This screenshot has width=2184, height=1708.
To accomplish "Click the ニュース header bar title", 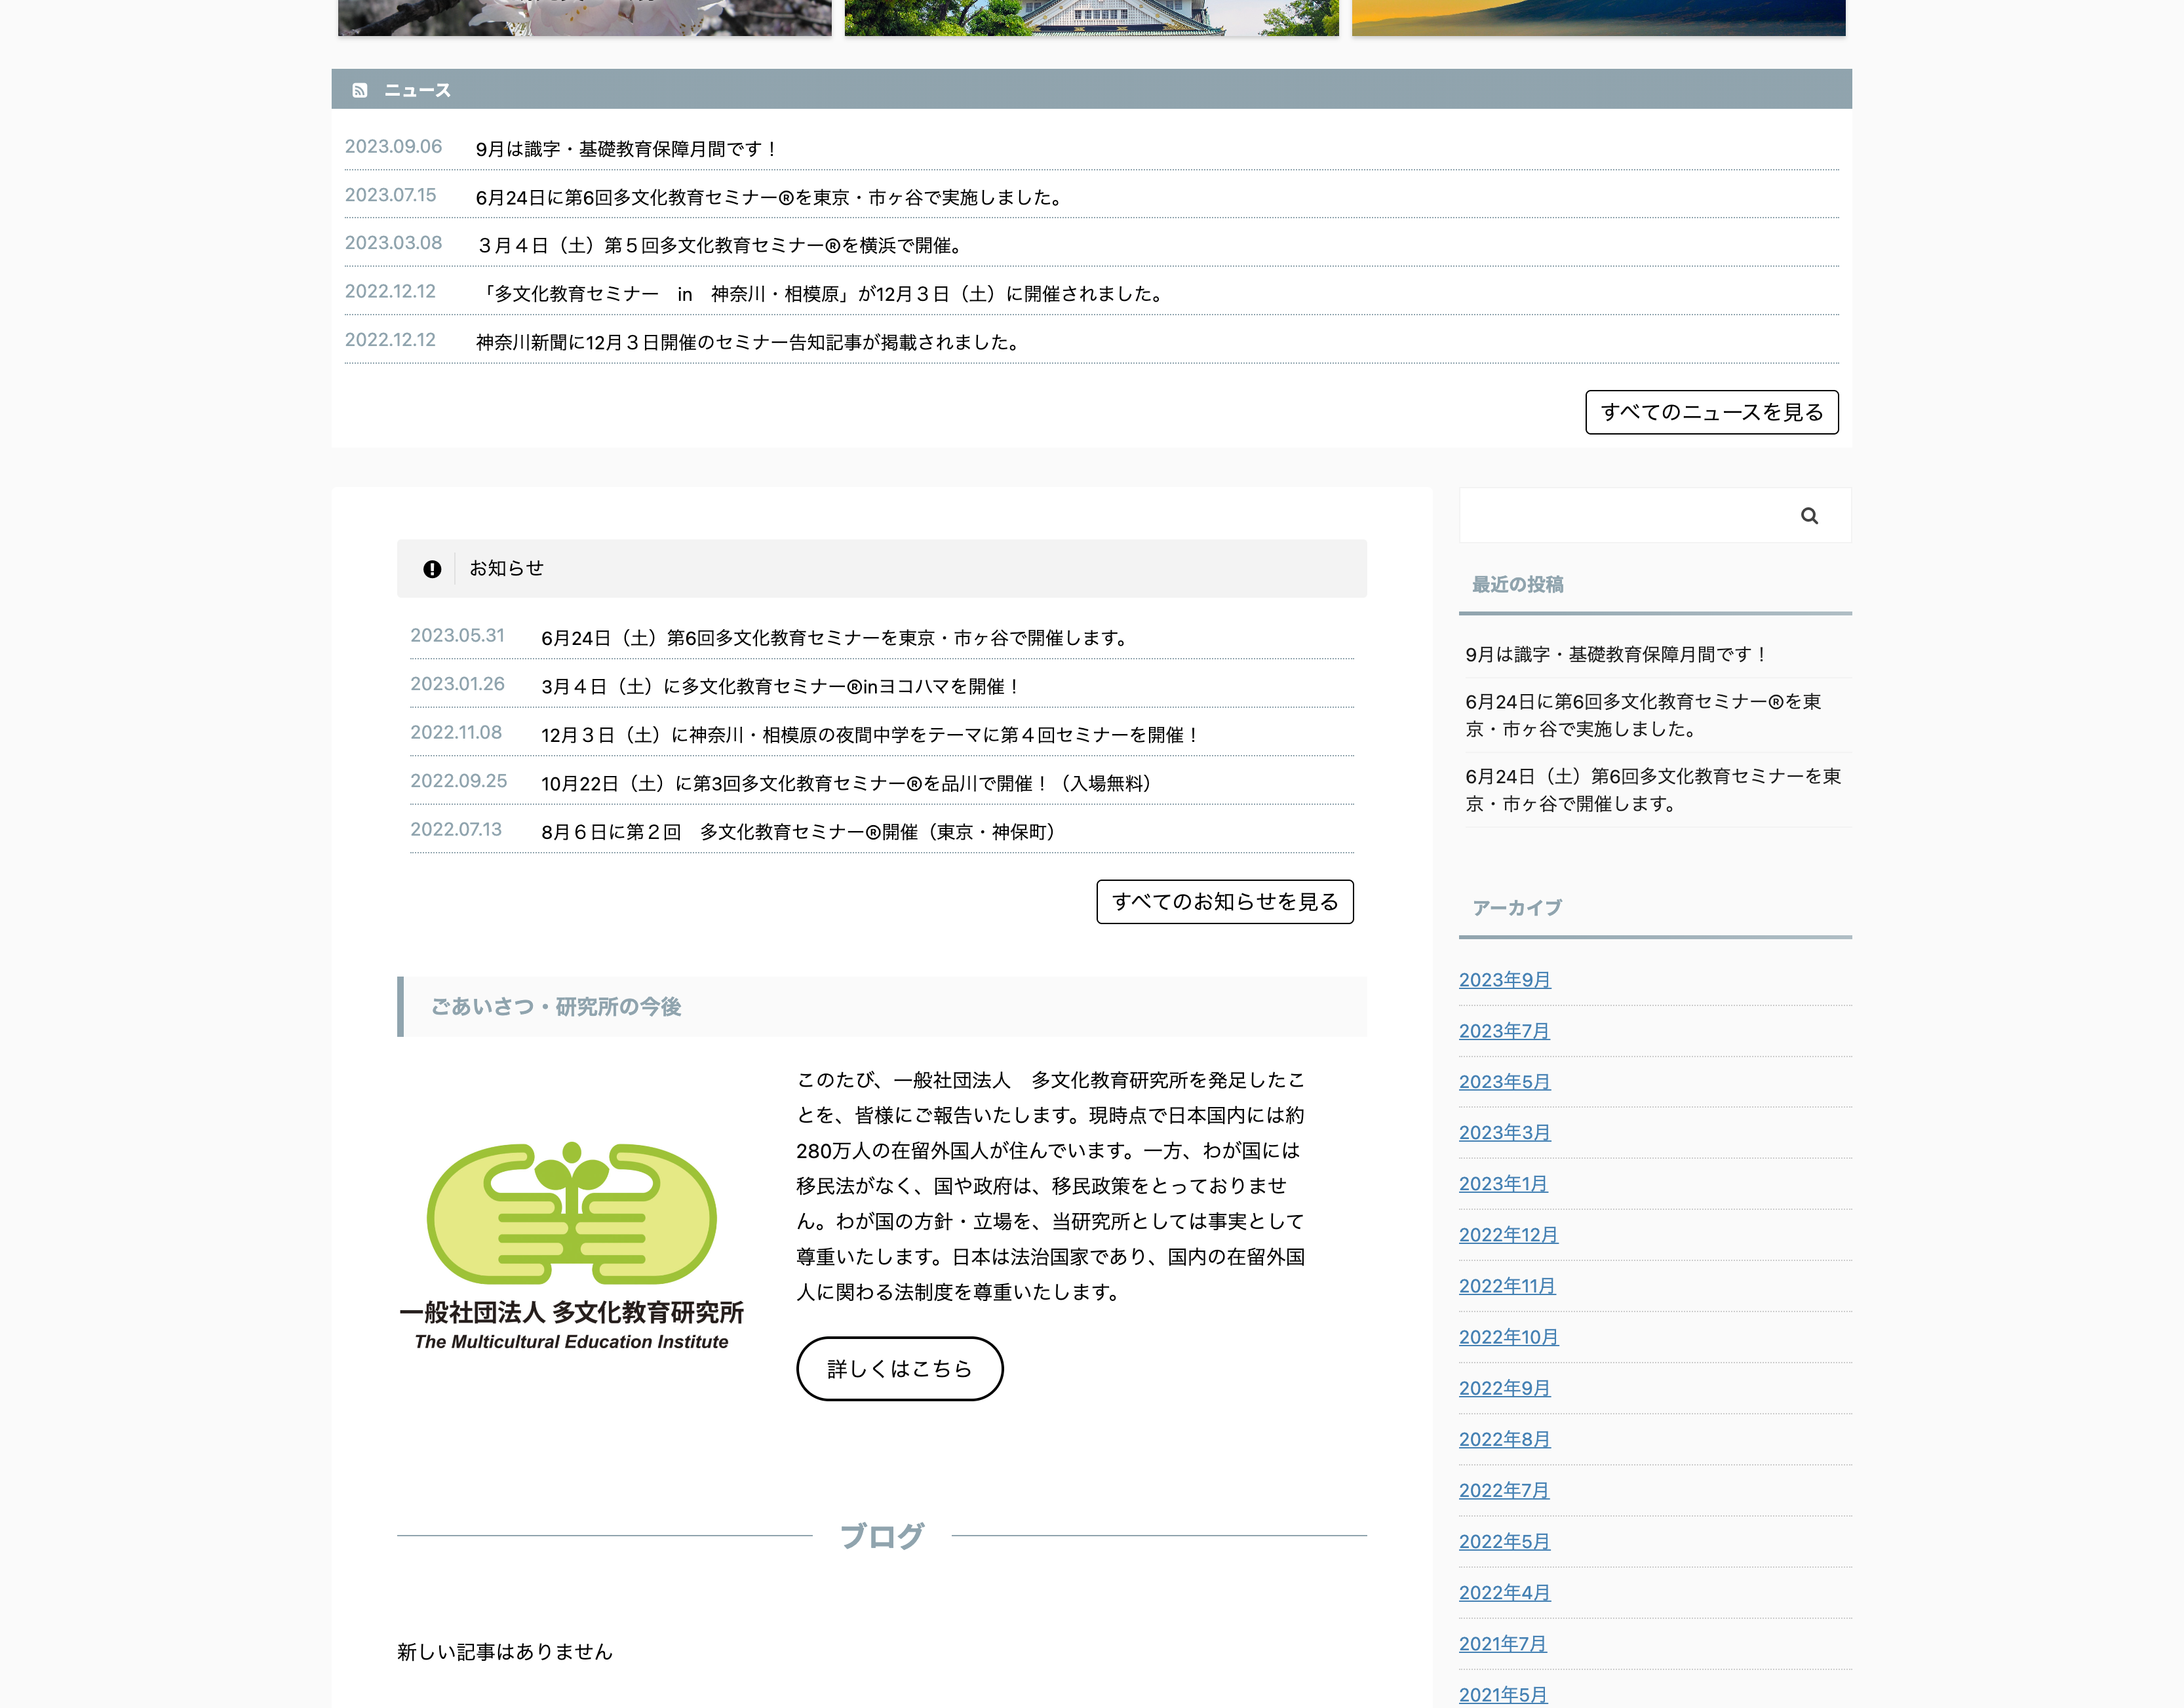I will click(x=417, y=91).
